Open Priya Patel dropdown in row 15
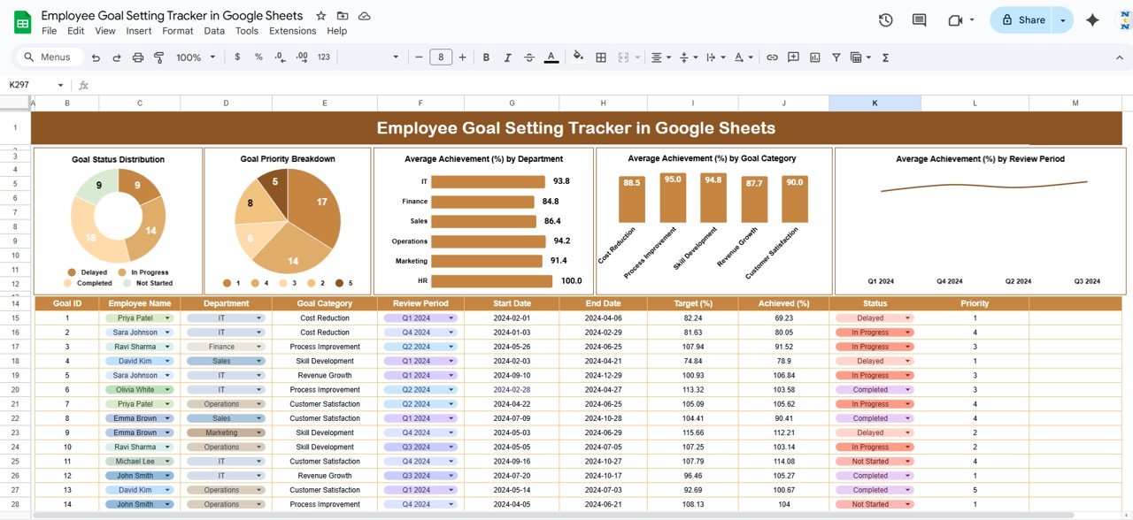Viewport: 1133px width, 520px height. (168, 318)
